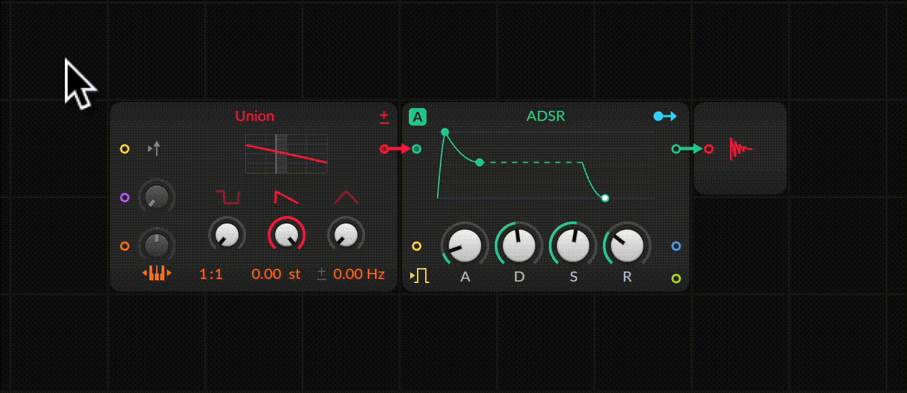Click the purple input port on Union
The image size is (907, 393).
[x=124, y=198]
